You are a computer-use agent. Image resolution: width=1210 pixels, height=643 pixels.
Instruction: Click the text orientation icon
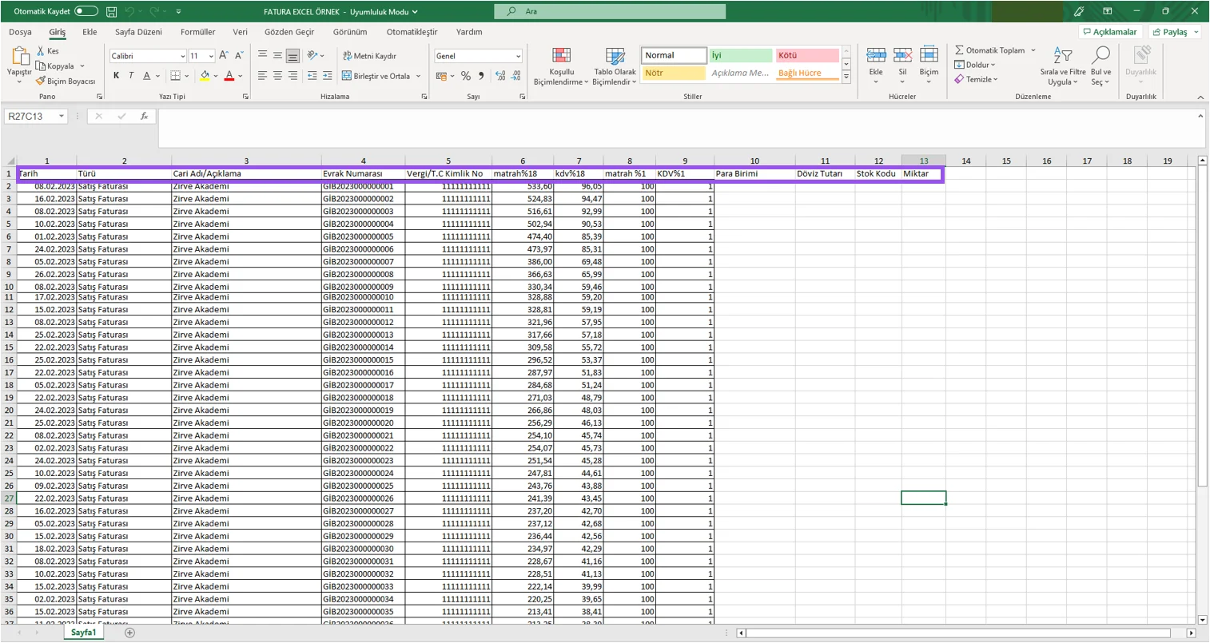312,56
